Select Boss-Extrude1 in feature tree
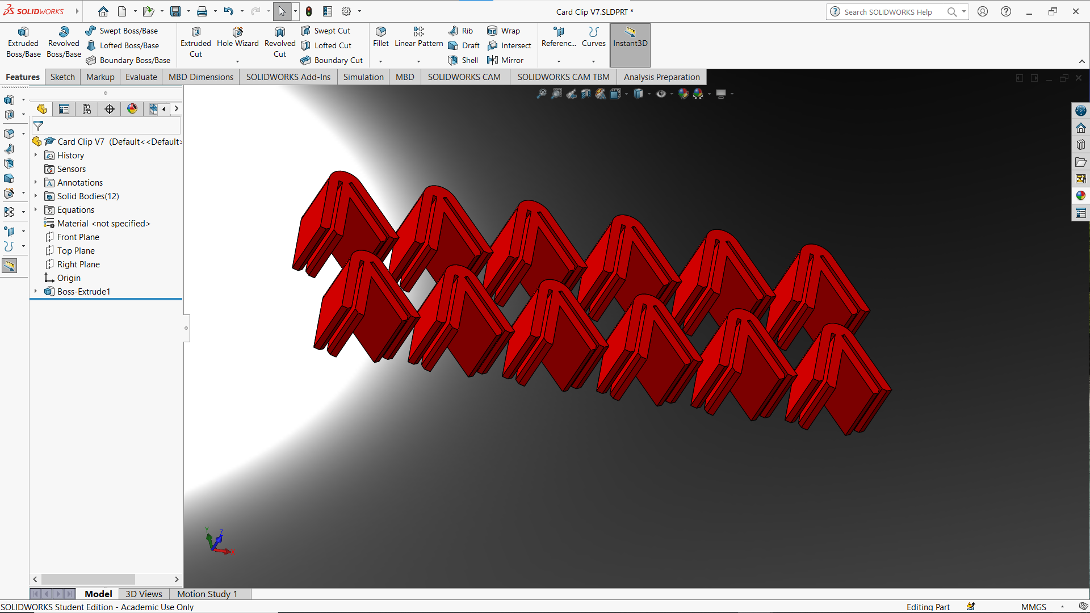The width and height of the screenshot is (1090, 613). click(83, 291)
